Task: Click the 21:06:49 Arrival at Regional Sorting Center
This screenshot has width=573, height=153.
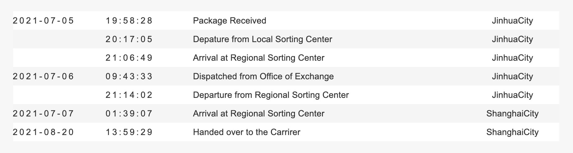Action: [259, 58]
